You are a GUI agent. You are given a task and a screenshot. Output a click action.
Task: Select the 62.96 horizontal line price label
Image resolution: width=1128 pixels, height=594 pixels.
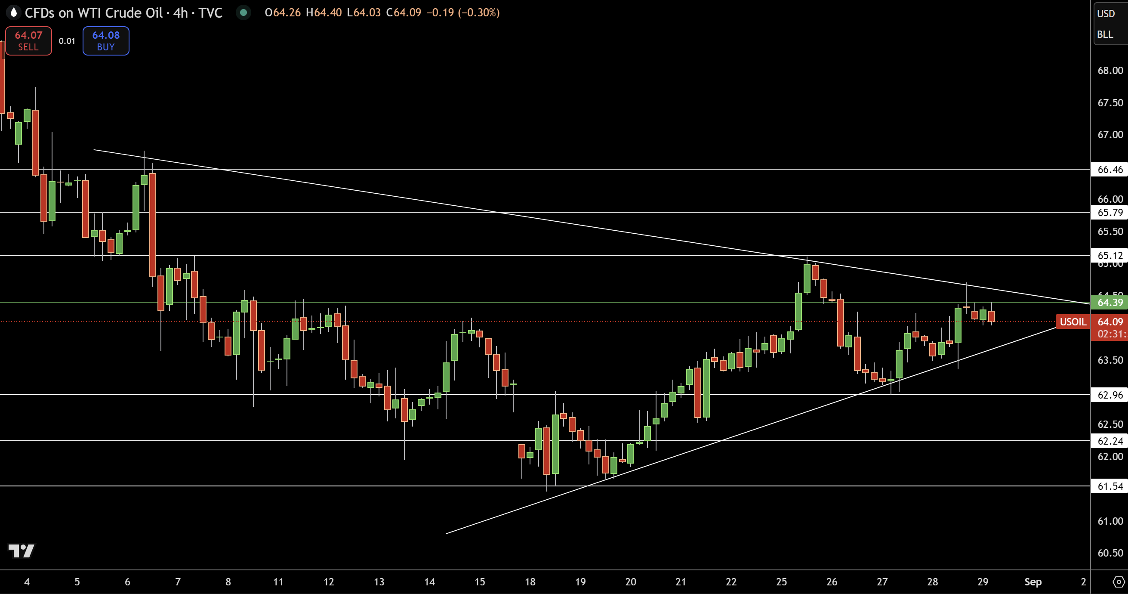tap(1110, 395)
